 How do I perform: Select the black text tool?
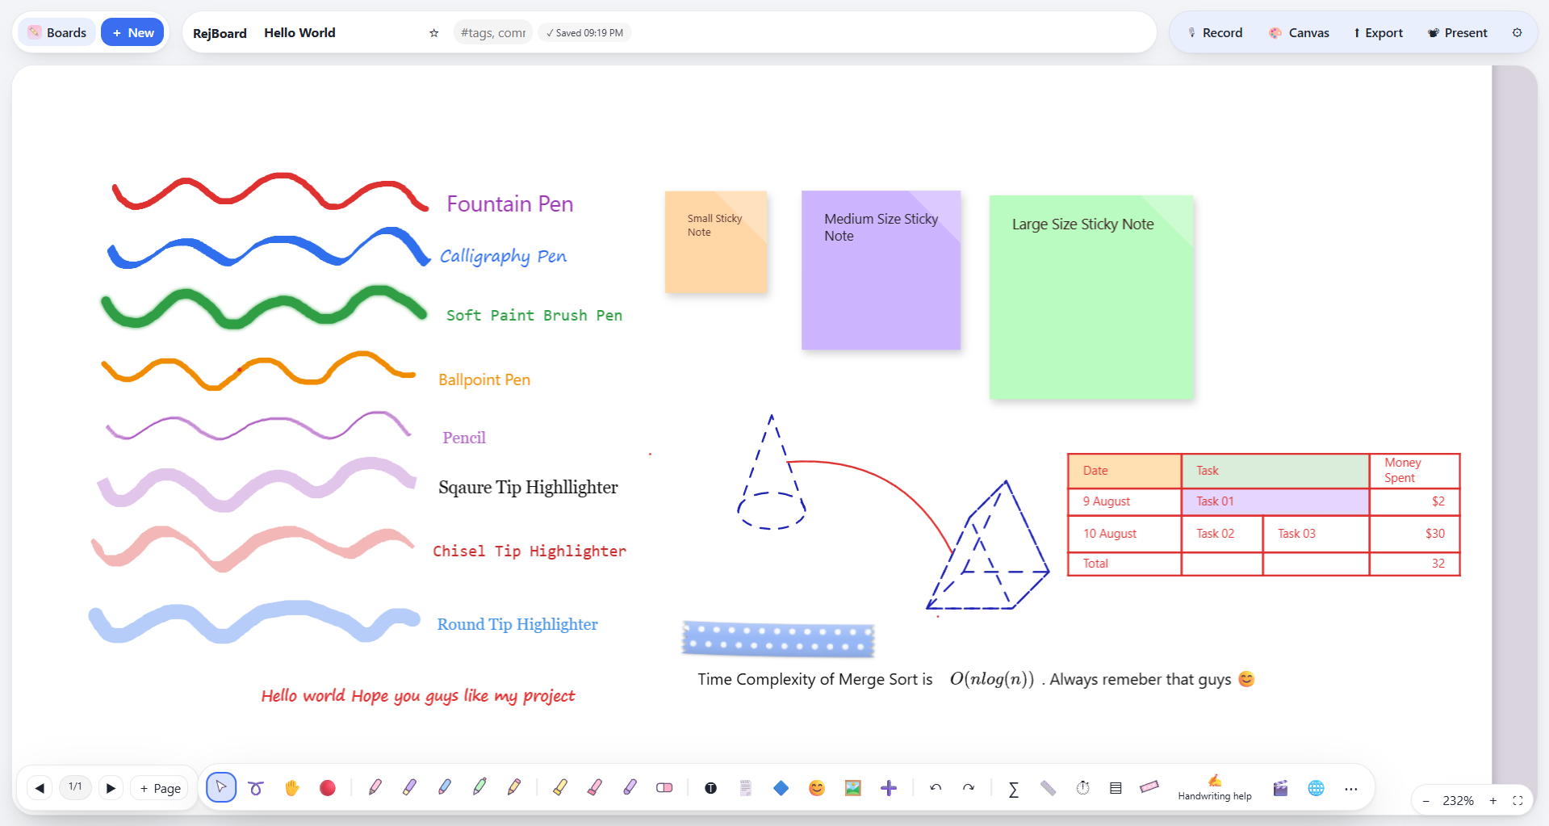pos(710,788)
